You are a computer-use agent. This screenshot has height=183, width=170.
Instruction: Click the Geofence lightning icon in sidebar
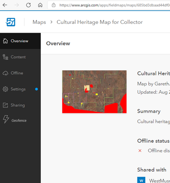(x=6, y=119)
